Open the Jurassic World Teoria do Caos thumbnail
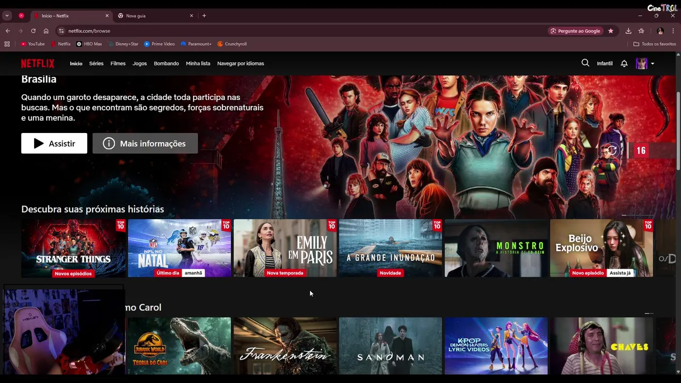681x383 pixels. coord(179,346)
